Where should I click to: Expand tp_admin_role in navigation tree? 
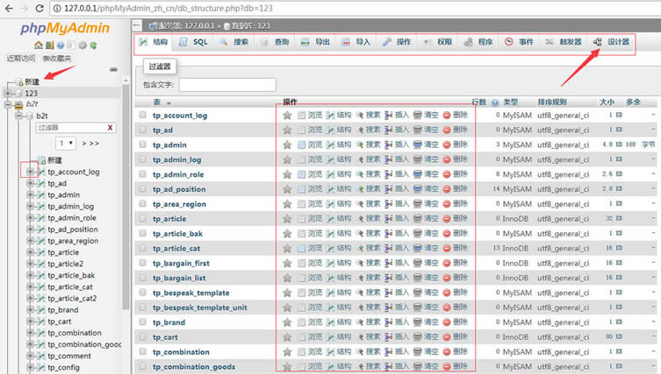pos(30,217)
